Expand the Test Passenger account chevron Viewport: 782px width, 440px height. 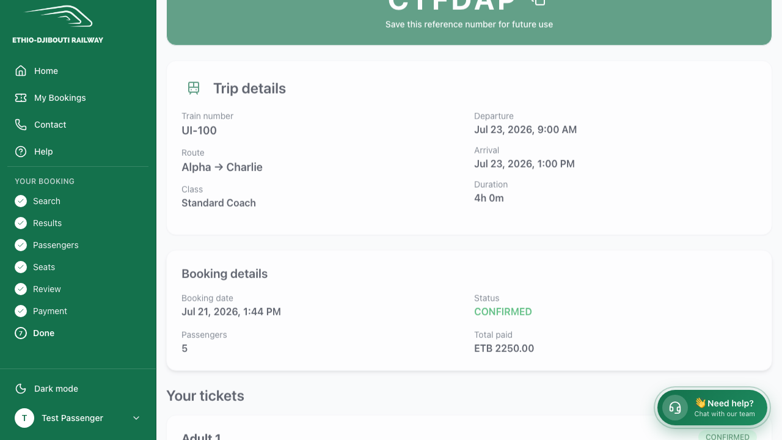[136, 418]
